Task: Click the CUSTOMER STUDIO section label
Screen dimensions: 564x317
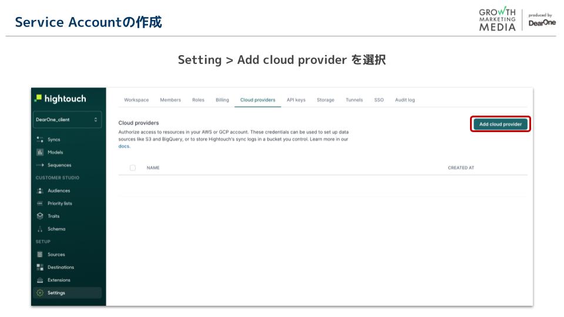Action: pos(58,177)
